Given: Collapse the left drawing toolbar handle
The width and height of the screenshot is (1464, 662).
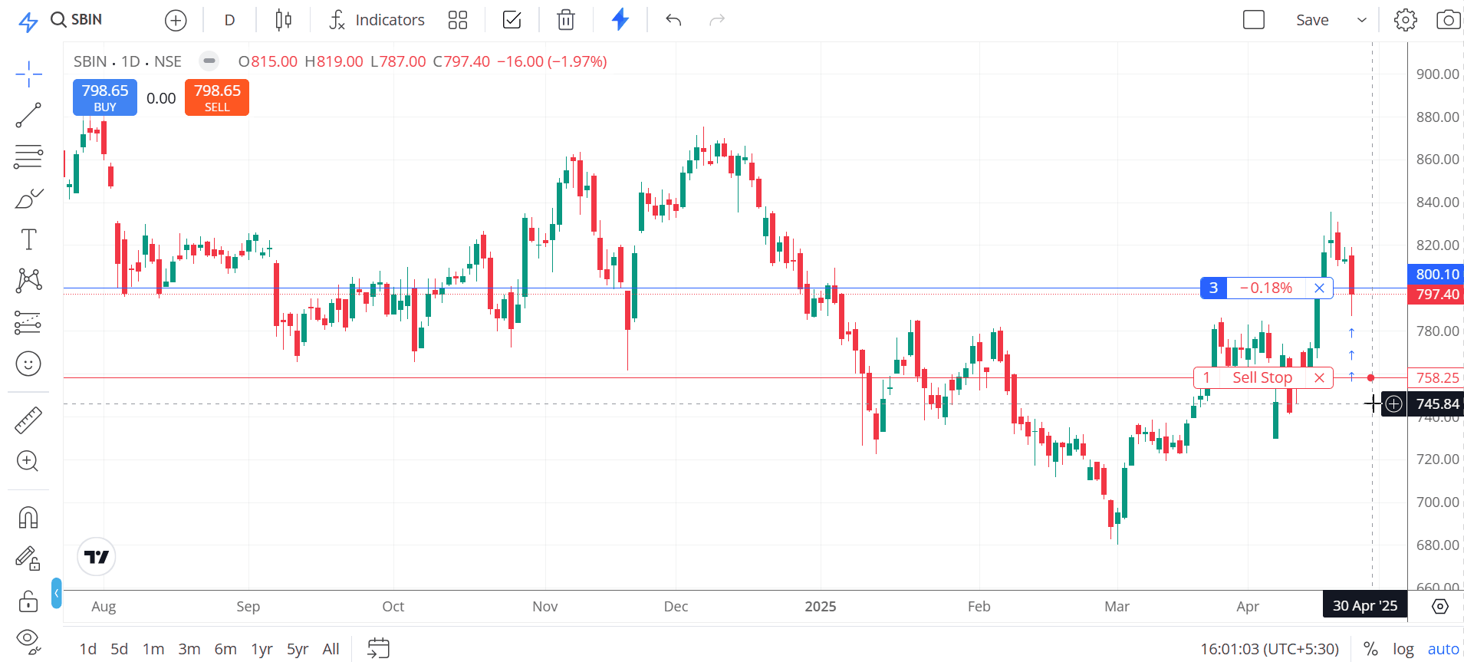Looking at the screenshot, I should pos(57,593).
